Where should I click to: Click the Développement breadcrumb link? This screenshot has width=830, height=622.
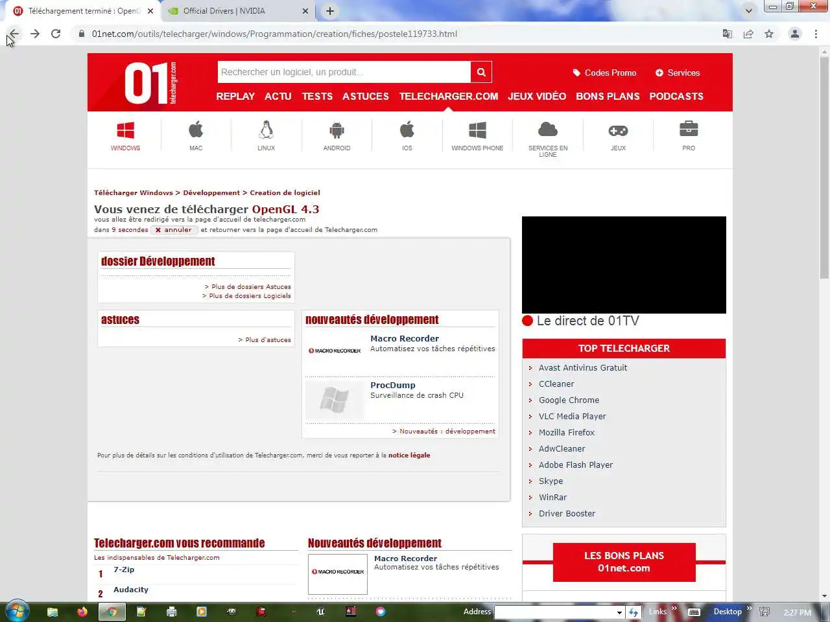coord(211,192)
